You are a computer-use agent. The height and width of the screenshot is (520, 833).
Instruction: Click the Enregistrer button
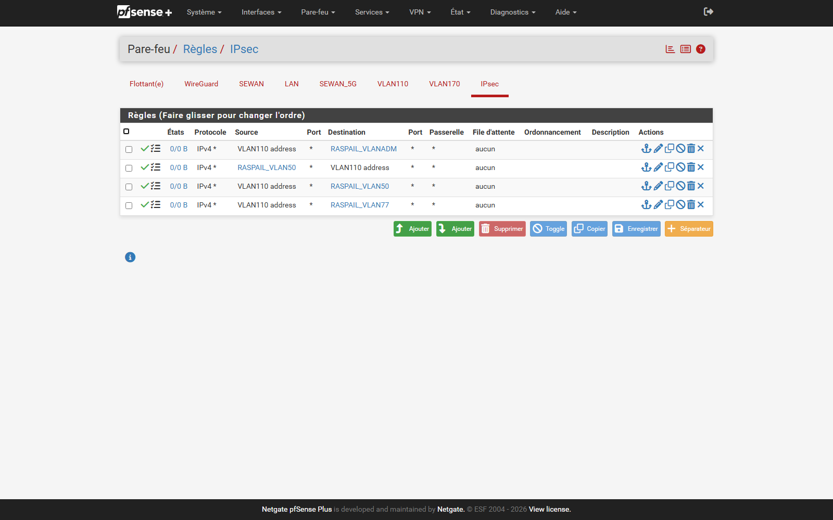(636, 229)
